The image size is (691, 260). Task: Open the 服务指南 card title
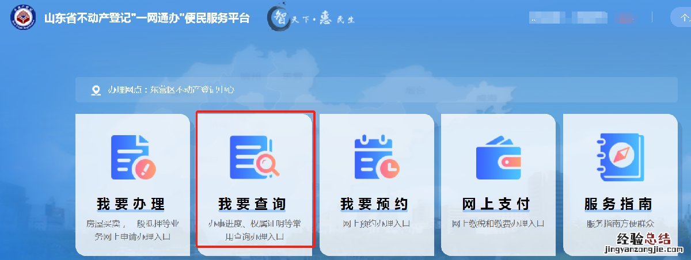tap(618, 204)
